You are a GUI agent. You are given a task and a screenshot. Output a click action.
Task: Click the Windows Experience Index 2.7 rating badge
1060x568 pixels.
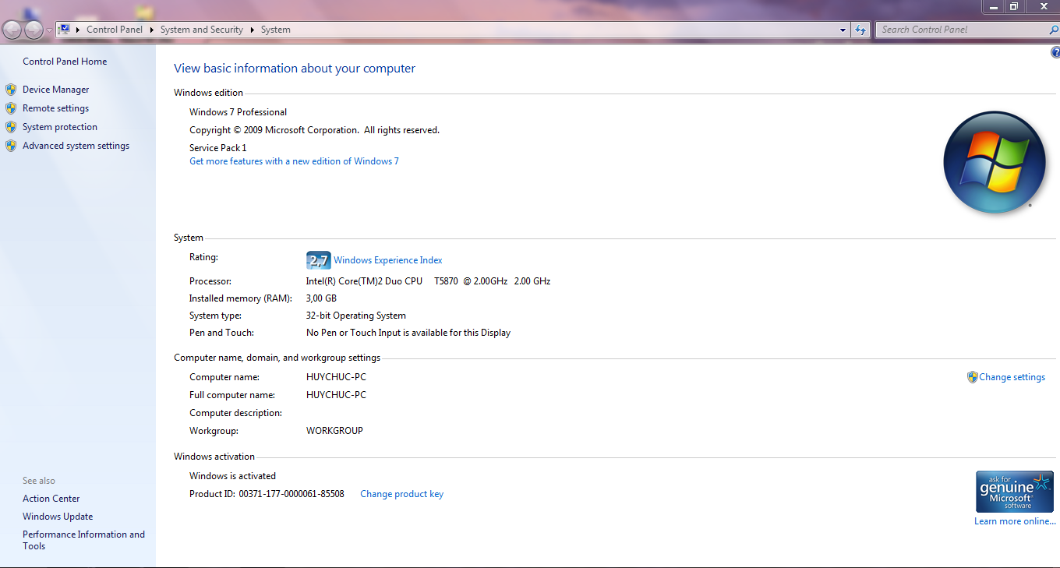tap(318, 260)
